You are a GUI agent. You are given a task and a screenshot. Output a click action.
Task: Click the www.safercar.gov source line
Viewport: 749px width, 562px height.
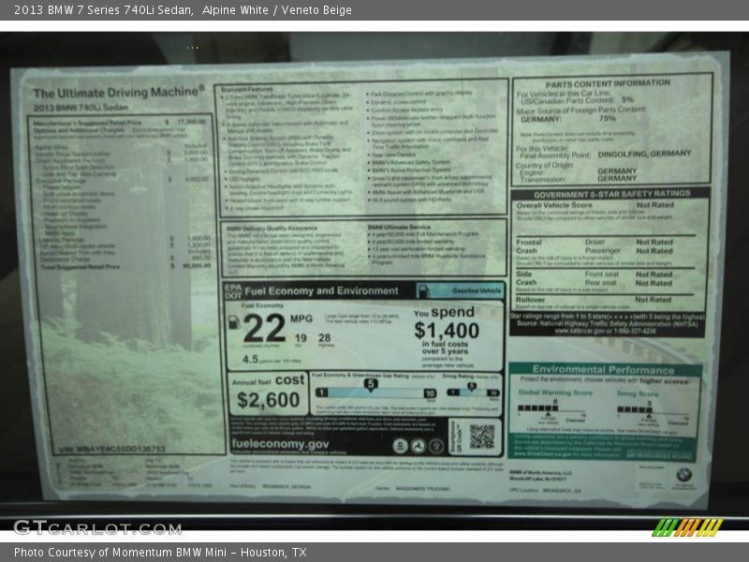click(x=605, y=331)
